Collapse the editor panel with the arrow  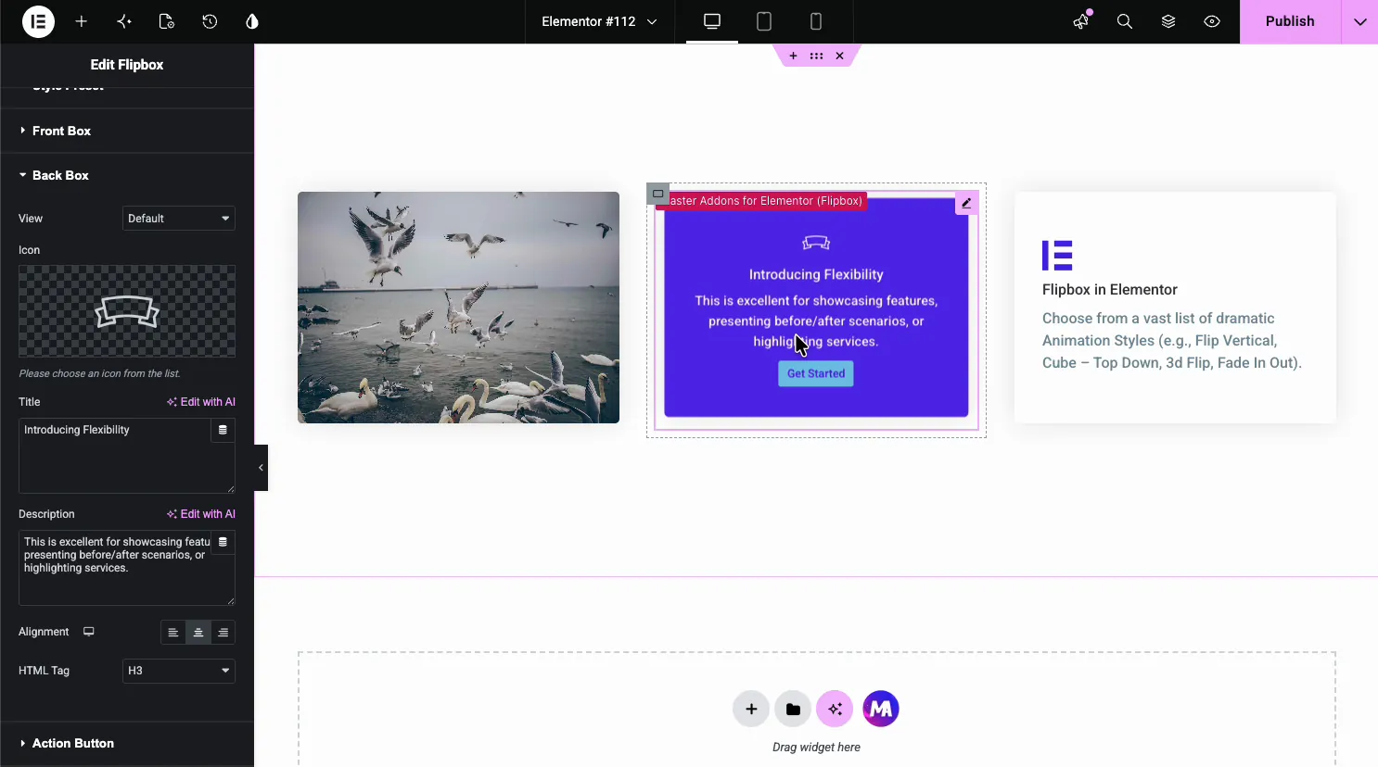click(x=262, y=468)
